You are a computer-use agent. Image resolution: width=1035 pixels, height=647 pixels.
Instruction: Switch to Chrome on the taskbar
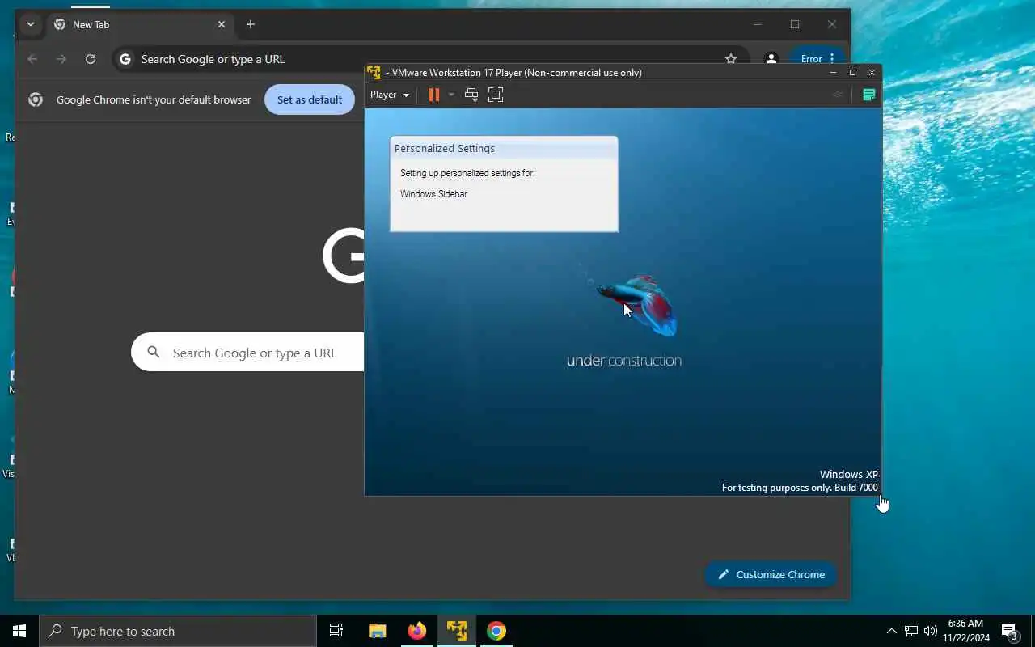pyautogui.click(x=496, y=631)
